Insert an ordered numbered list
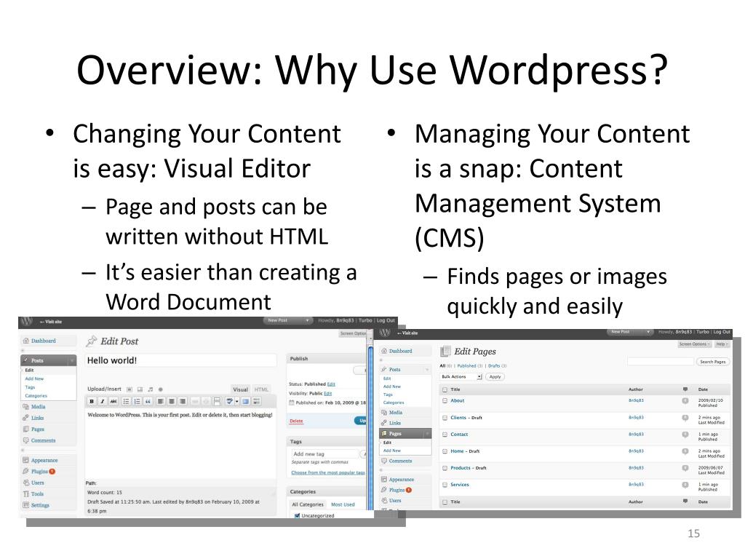745x559 pixels. tap(137, 402)
